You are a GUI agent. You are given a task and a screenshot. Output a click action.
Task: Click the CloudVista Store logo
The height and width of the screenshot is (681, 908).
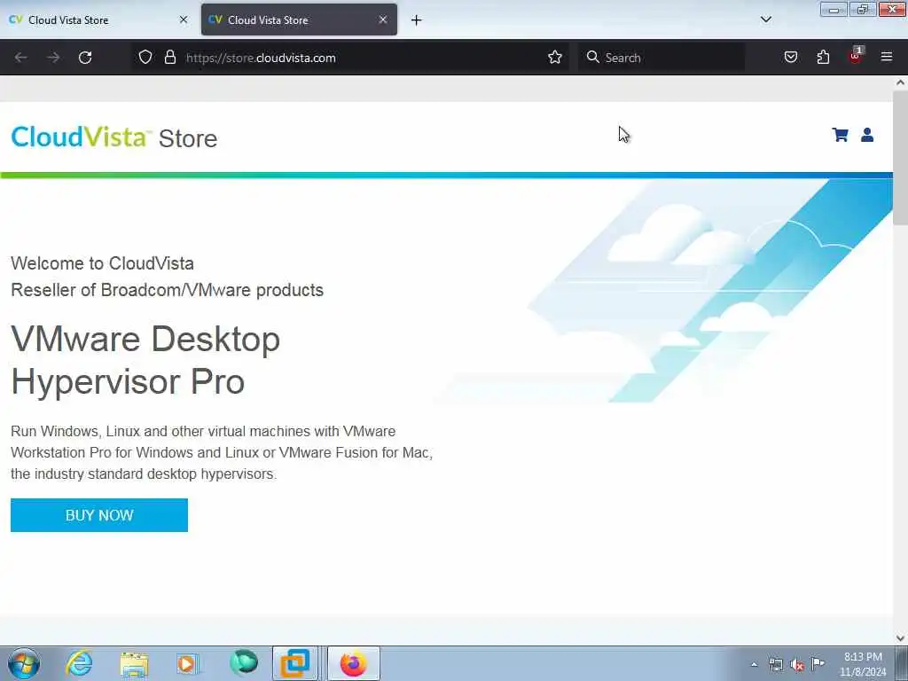tap(114, 137)
